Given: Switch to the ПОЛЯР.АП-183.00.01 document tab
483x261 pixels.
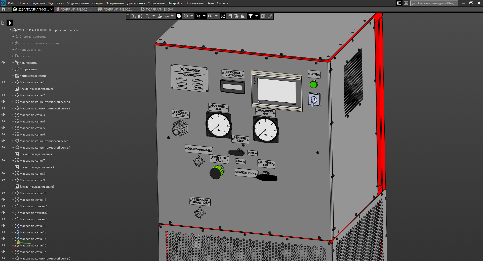Looking at the screenshot, I should [76, 9].
